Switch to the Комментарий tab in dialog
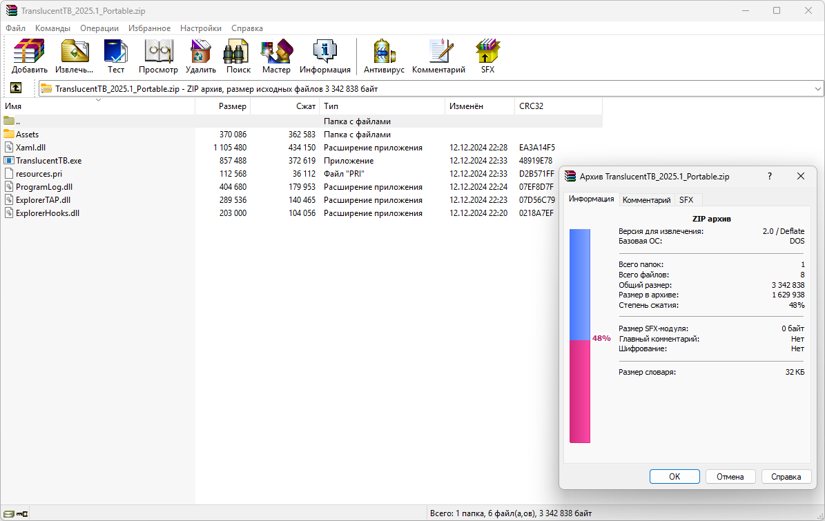Viewport: 825px width, 521px height. point(647,200)
